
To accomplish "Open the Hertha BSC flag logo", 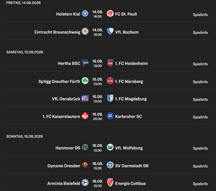I will point(85,63).
